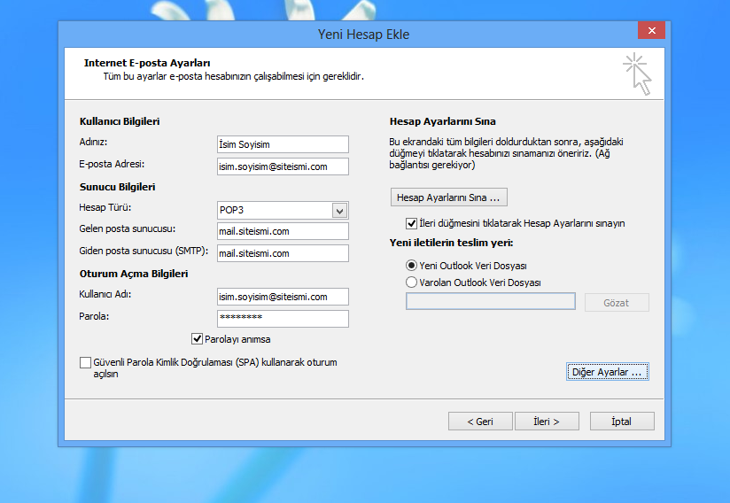Go back with the Geri button
The height and width of the screenshot is (503, 730).
click(480, 422)
